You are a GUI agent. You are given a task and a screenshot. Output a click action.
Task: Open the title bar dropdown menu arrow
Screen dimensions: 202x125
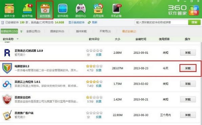tap(178, 1)
